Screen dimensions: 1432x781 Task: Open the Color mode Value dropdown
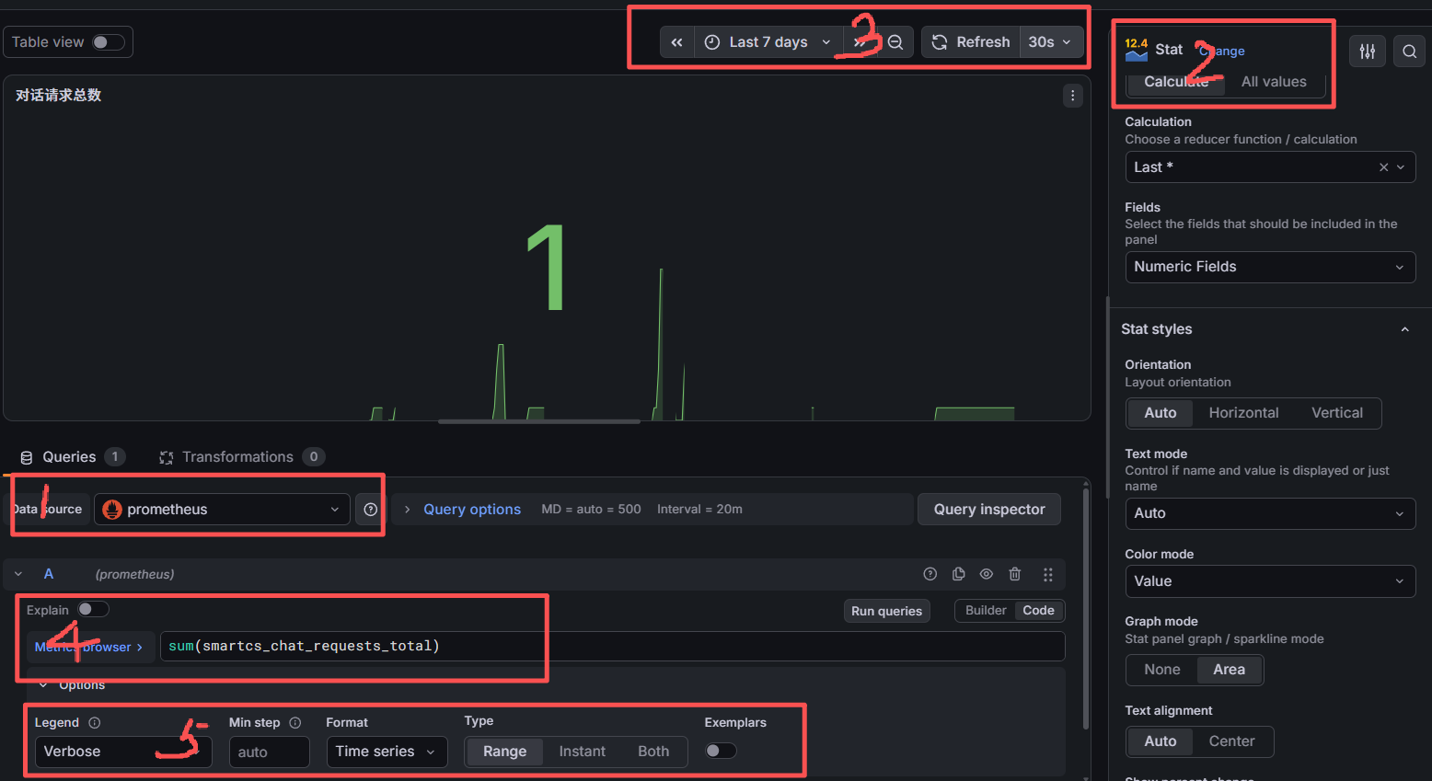1270,581
